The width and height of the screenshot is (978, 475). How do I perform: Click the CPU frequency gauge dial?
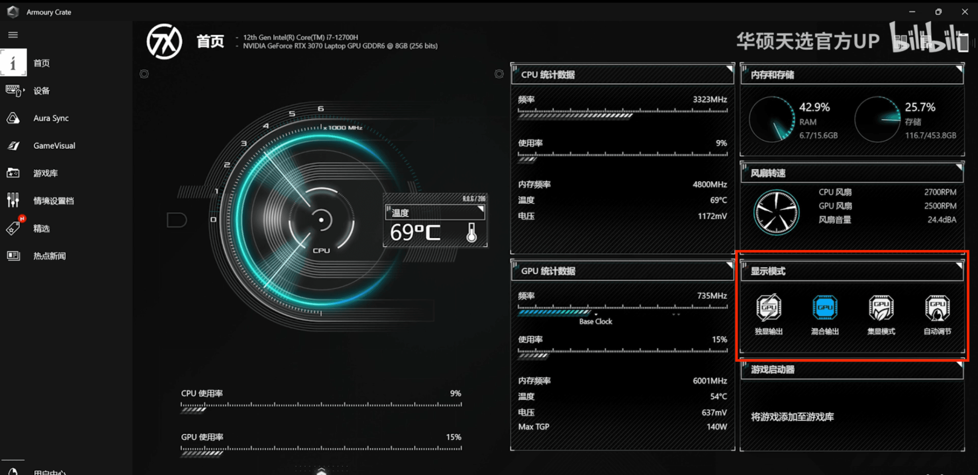(321, 220)
